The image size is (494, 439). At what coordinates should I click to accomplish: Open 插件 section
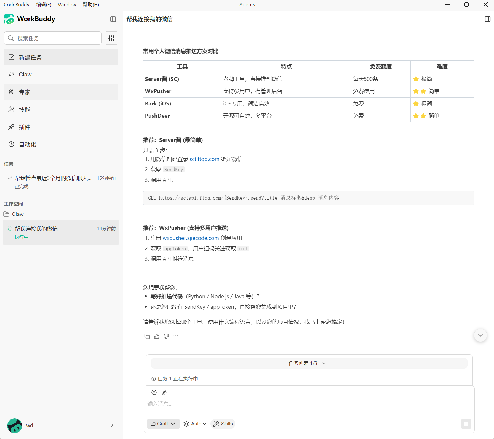pos(61,127)
